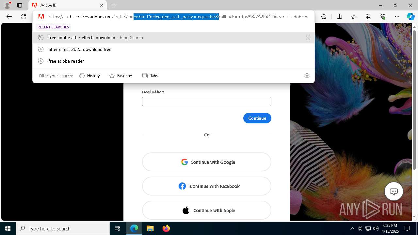Viewport: 418px width, 235px height.
Task: Open network status tray icon
Action: click(368, 228)
